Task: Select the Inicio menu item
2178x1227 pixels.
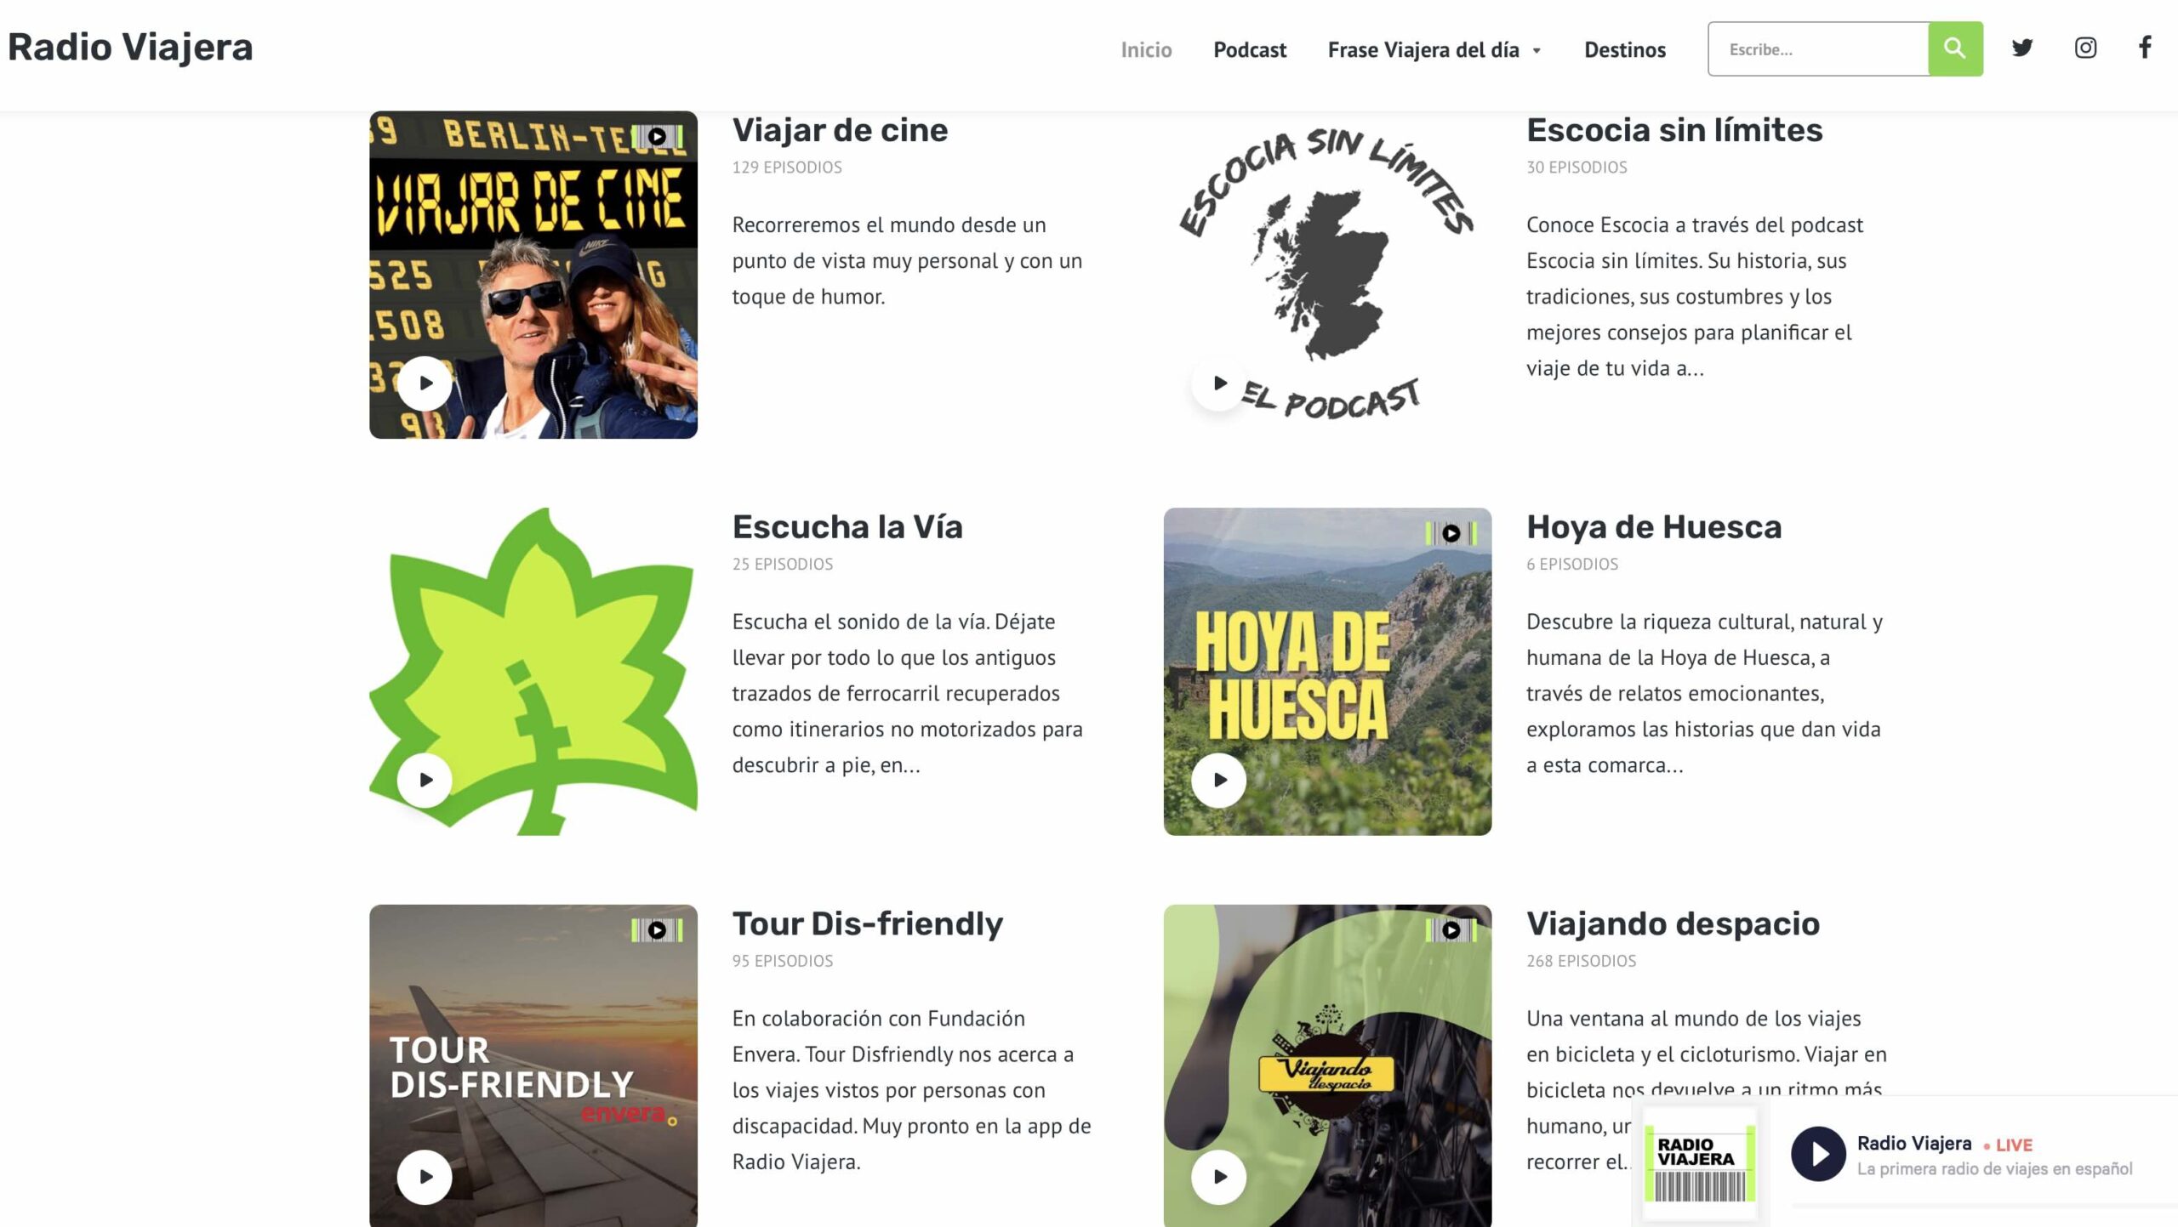Action: pyautogui.click(x=1146, y=50)
